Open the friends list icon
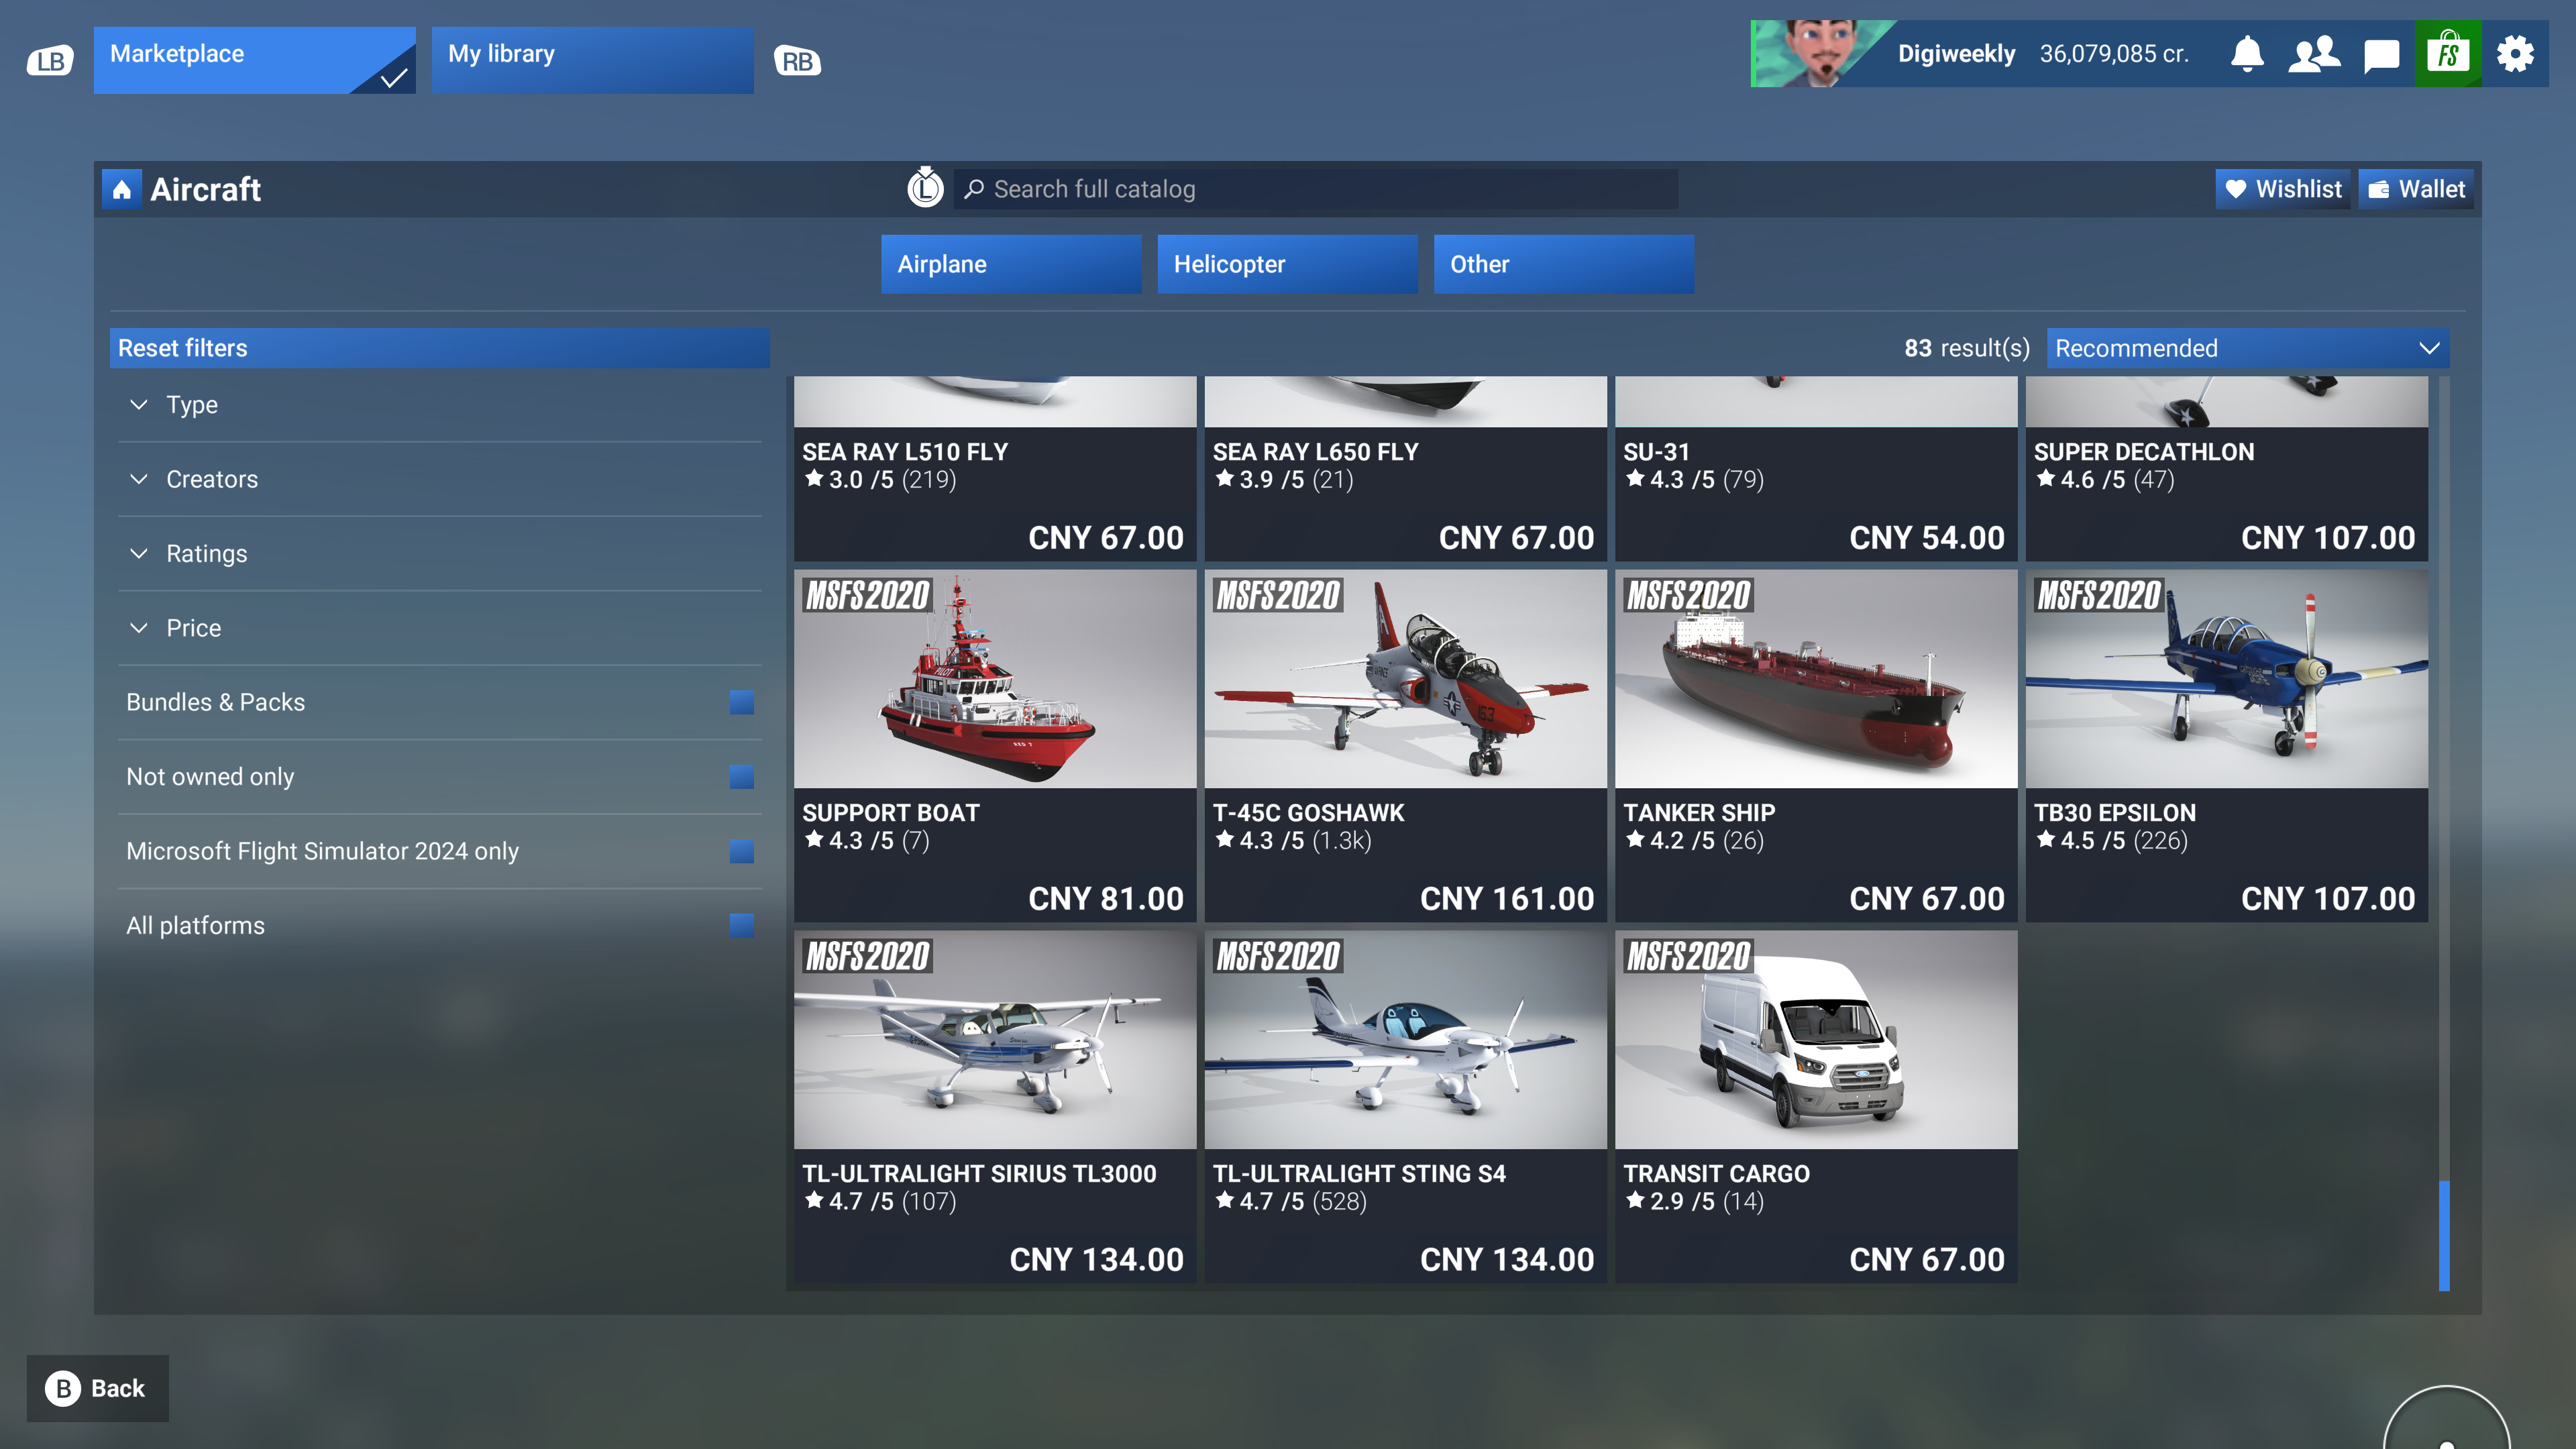Screen dimensions: 2576x1449 coord(2314,54)
